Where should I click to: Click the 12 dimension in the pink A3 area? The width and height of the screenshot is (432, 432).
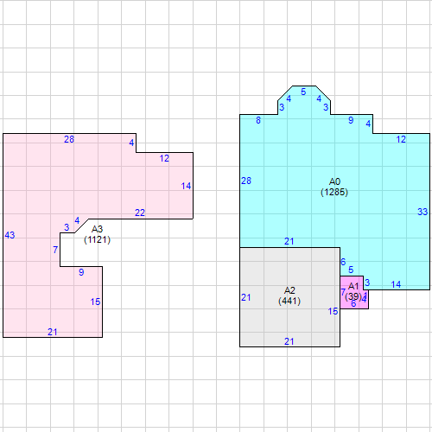164,158
